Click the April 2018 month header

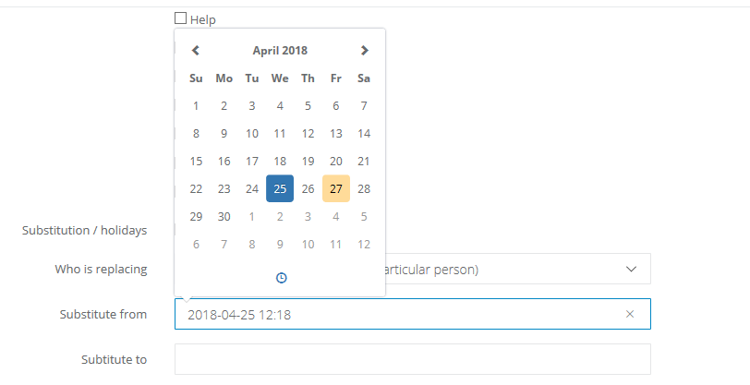280,51
